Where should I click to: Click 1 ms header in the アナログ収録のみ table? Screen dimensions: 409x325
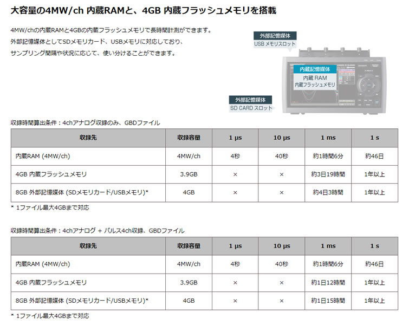(x=328, y=138)
